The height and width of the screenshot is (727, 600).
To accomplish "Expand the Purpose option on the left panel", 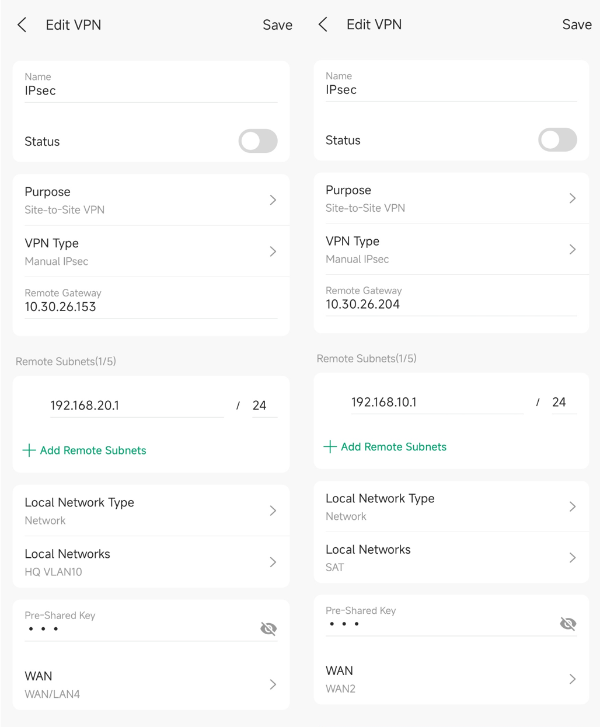I will (x=273, y=200).
